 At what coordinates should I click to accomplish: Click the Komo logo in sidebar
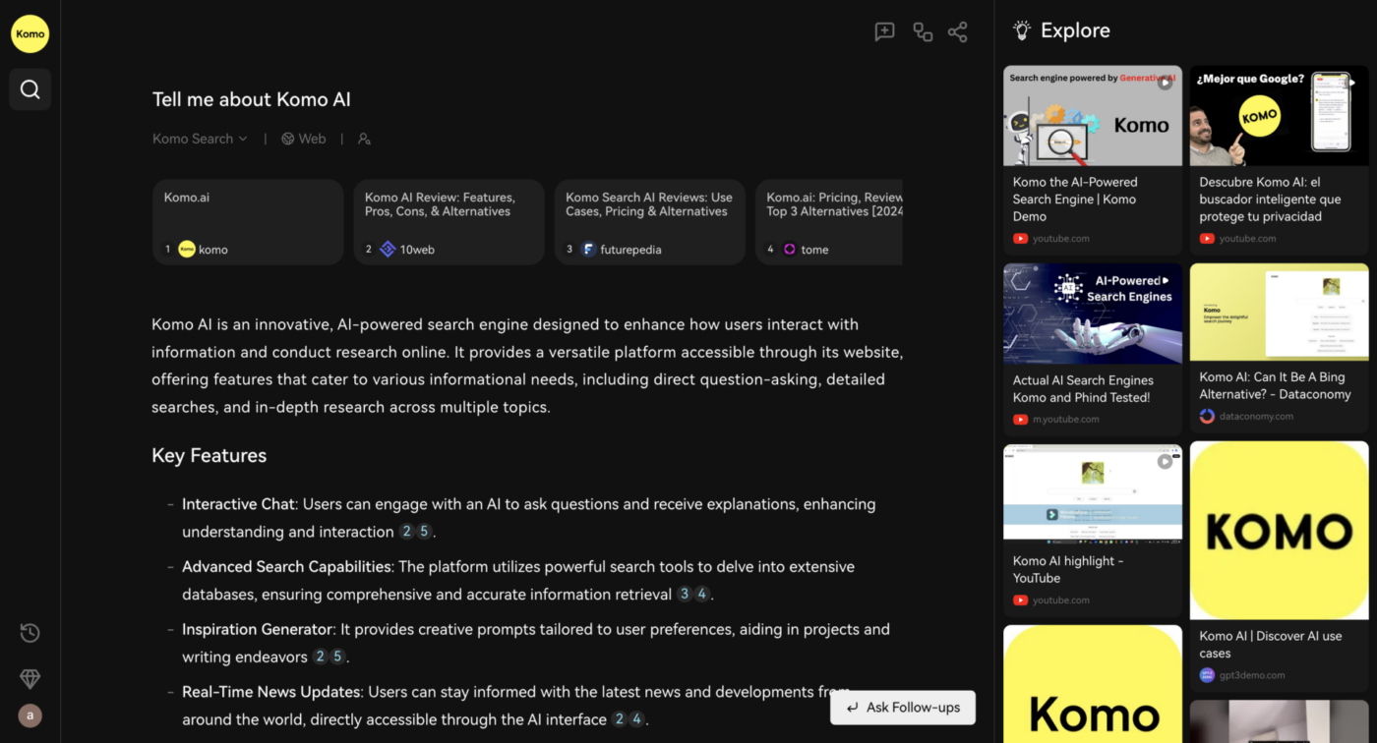[x=30, y=33]
